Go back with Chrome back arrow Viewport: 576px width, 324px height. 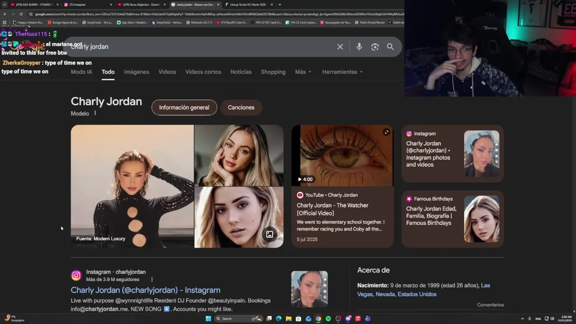(5, 14)
